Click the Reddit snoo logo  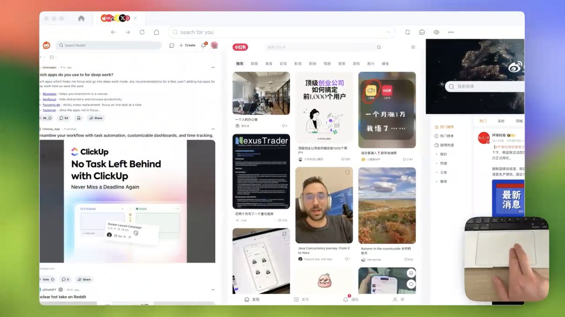click(46, 45)
